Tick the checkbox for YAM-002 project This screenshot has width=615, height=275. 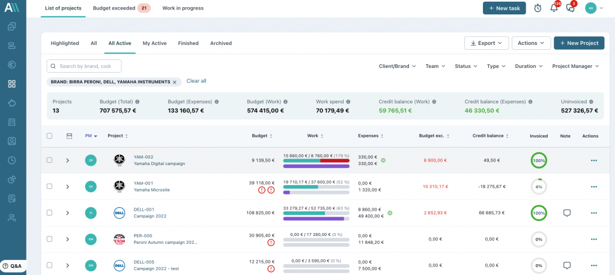50,160
